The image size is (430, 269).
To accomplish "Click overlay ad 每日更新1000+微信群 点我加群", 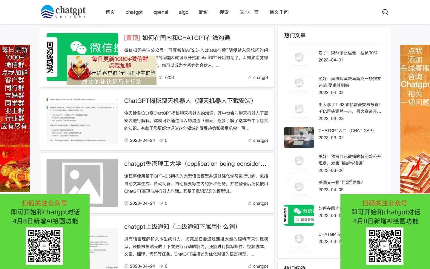I will pyautogui.click(x=112, y=70).
